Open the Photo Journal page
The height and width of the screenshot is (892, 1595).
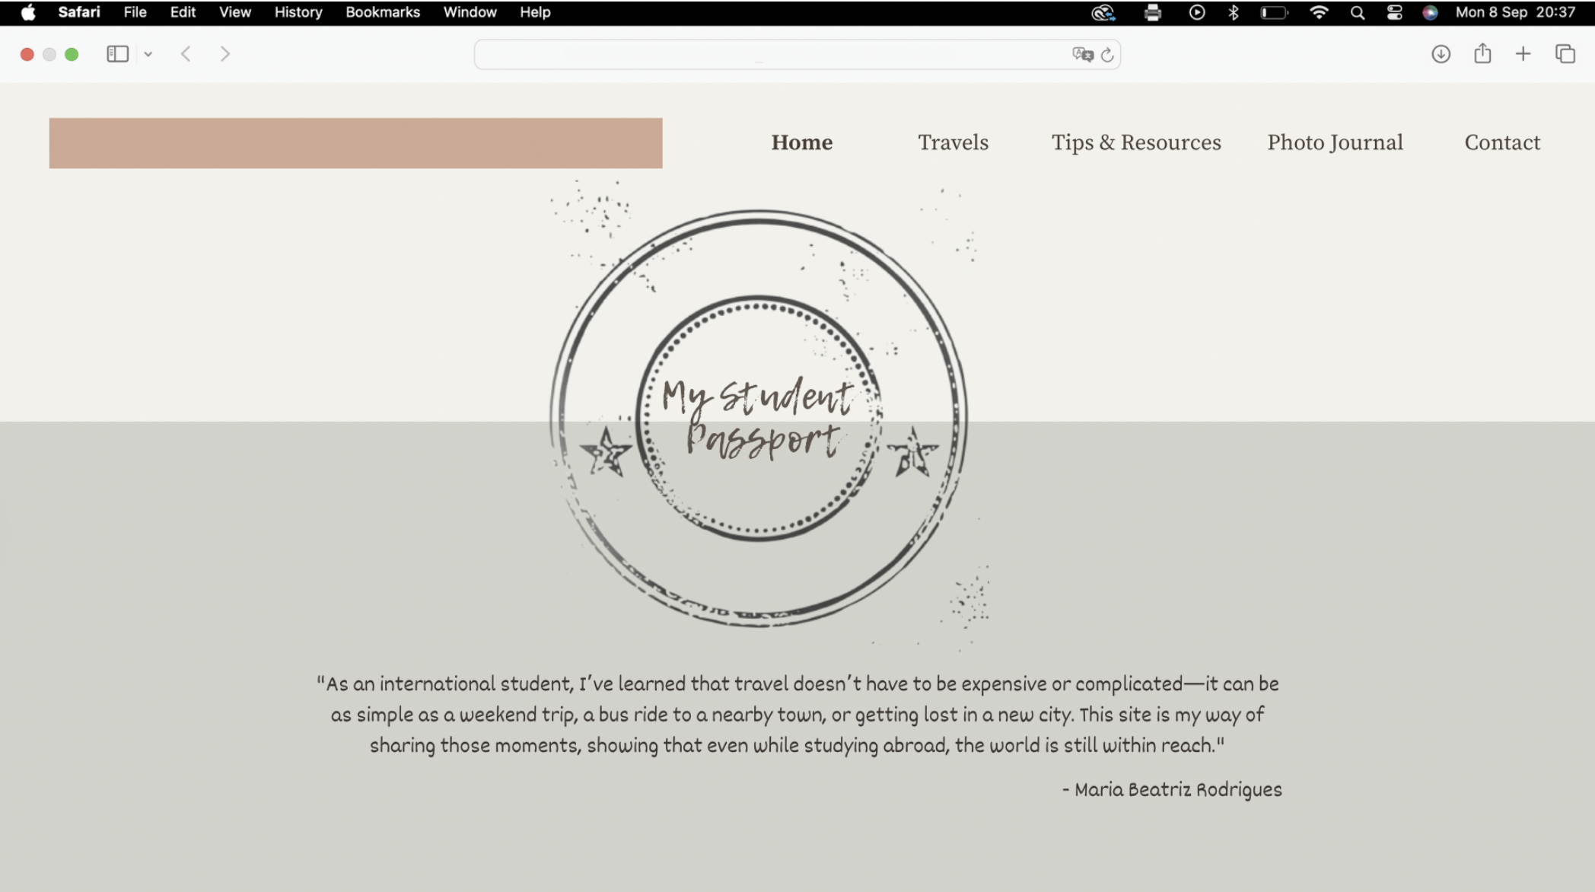(1335, 142)
